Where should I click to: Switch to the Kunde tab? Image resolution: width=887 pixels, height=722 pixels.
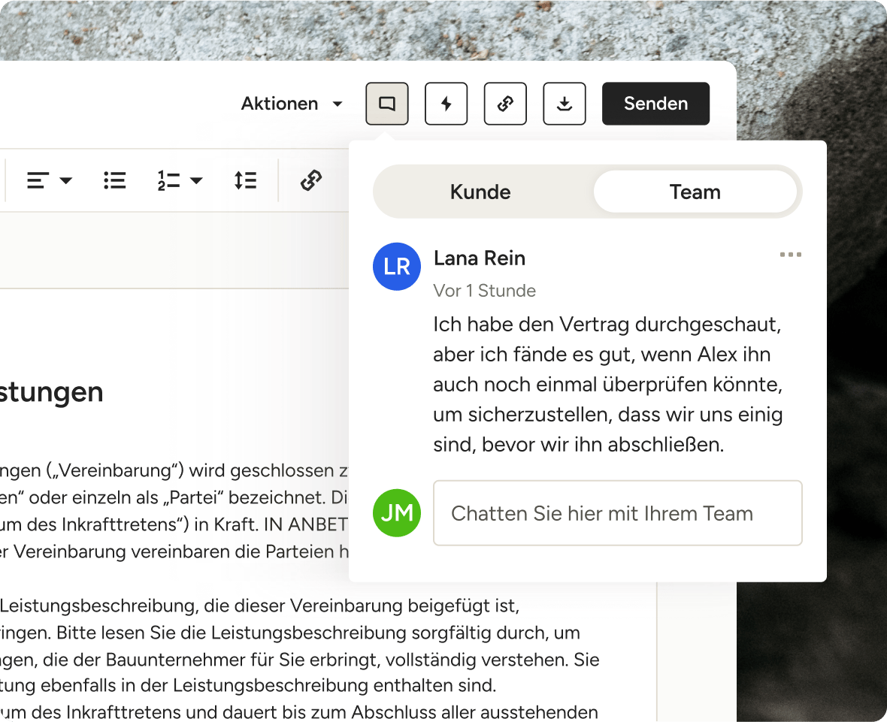tap(480, 192)
